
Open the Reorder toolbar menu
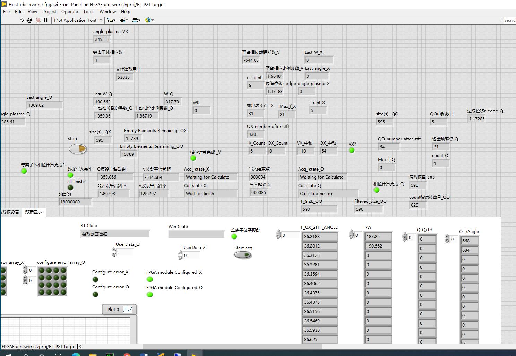149,20
